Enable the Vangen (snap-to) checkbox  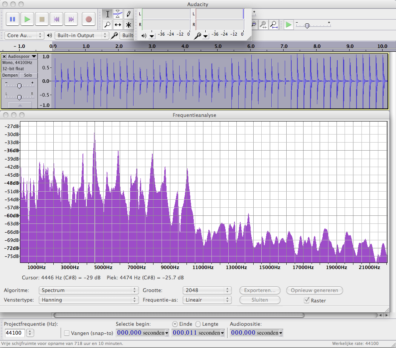pyautogui.click(x=67, y=333)
